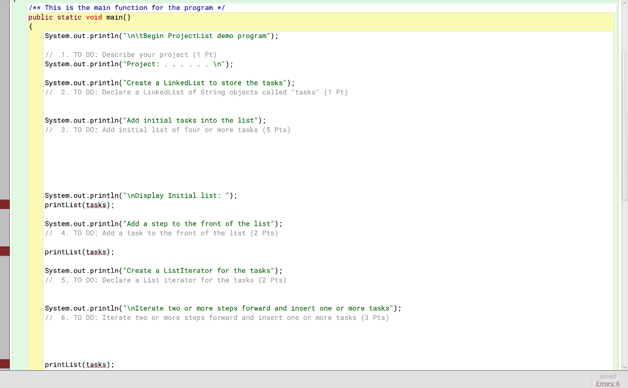
Task: Click comment 4. TO DO: Add a task to front
Action: pos(161,233)
